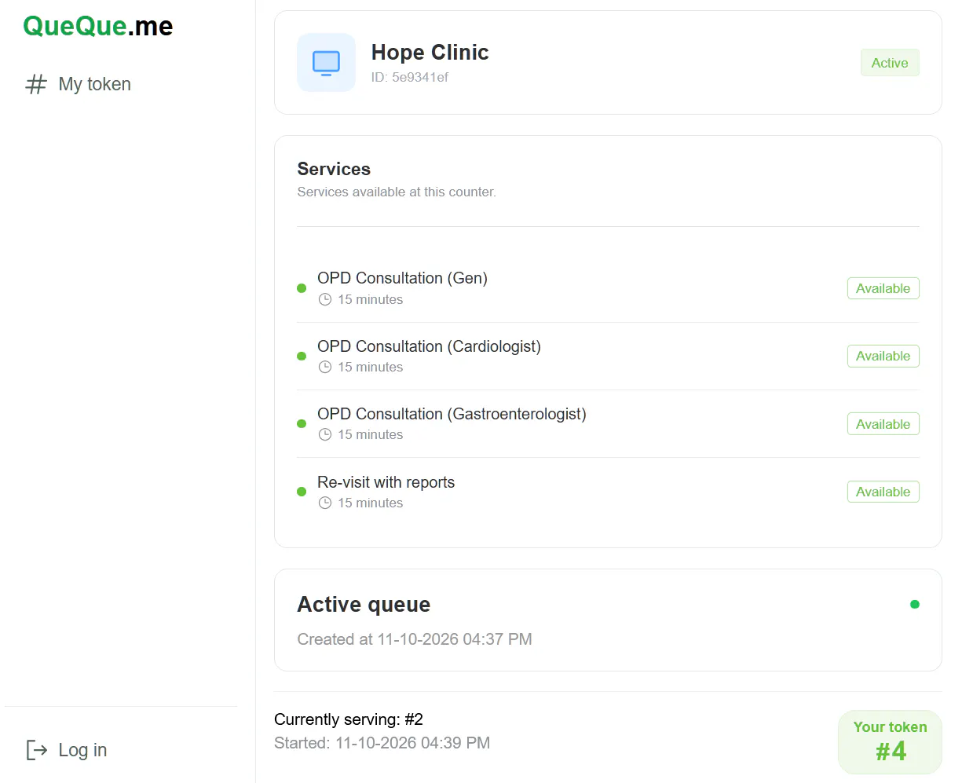Click green dot beside Re-visit with reports

click(302, 492)
